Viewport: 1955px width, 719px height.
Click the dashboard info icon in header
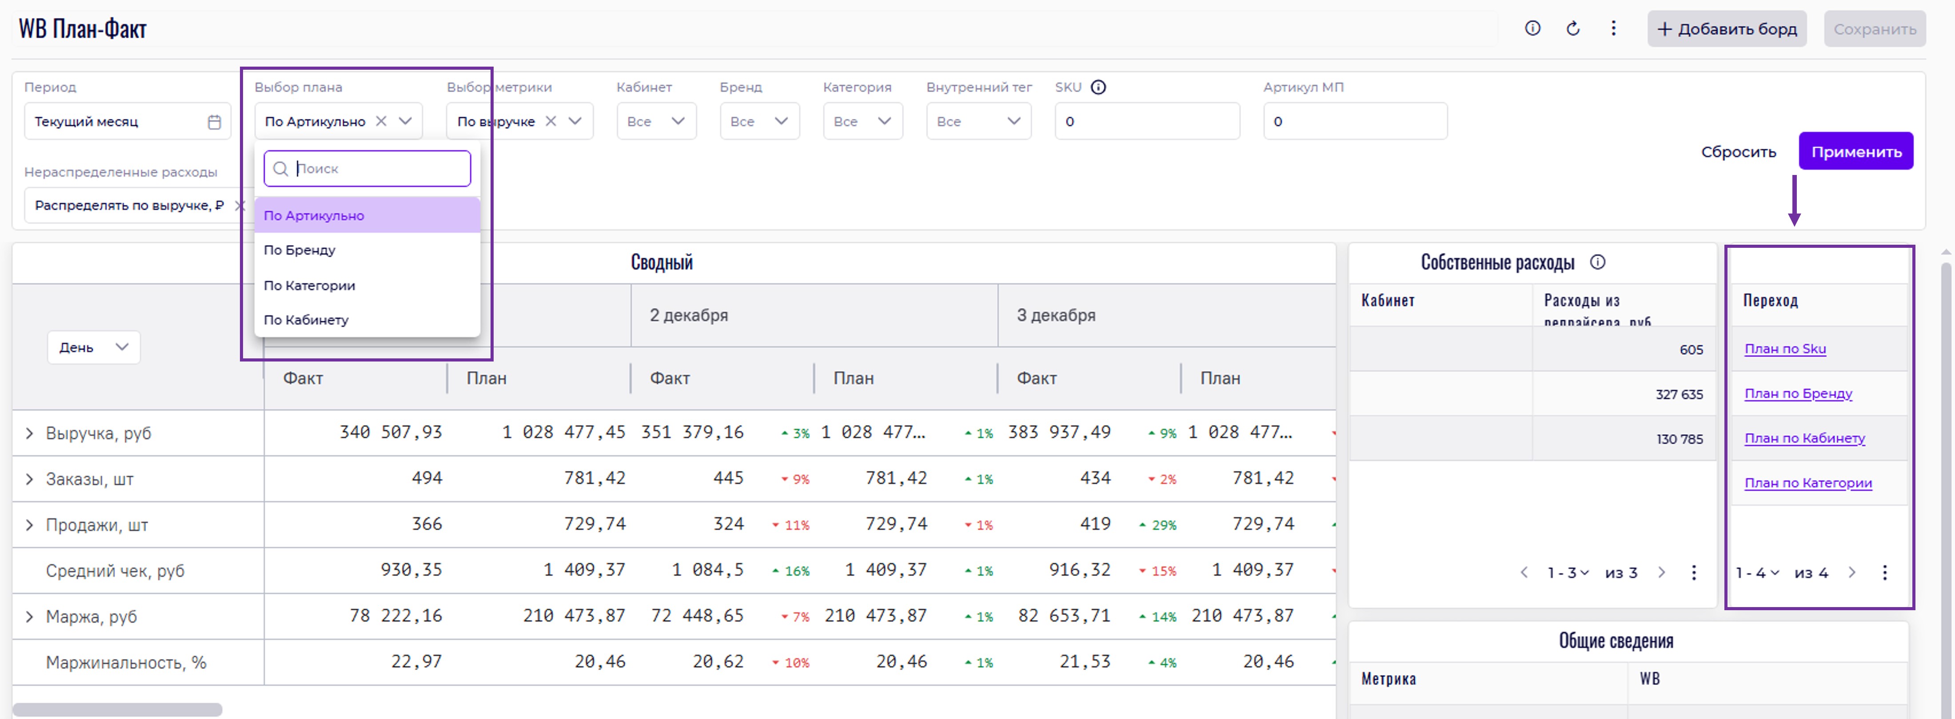(x=1532, y=29)
